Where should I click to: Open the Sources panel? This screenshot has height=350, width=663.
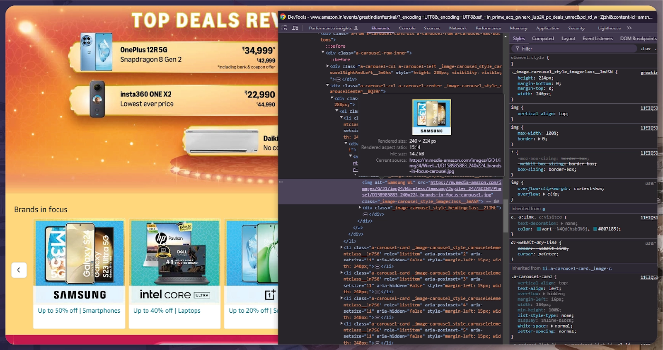point(432,28)
